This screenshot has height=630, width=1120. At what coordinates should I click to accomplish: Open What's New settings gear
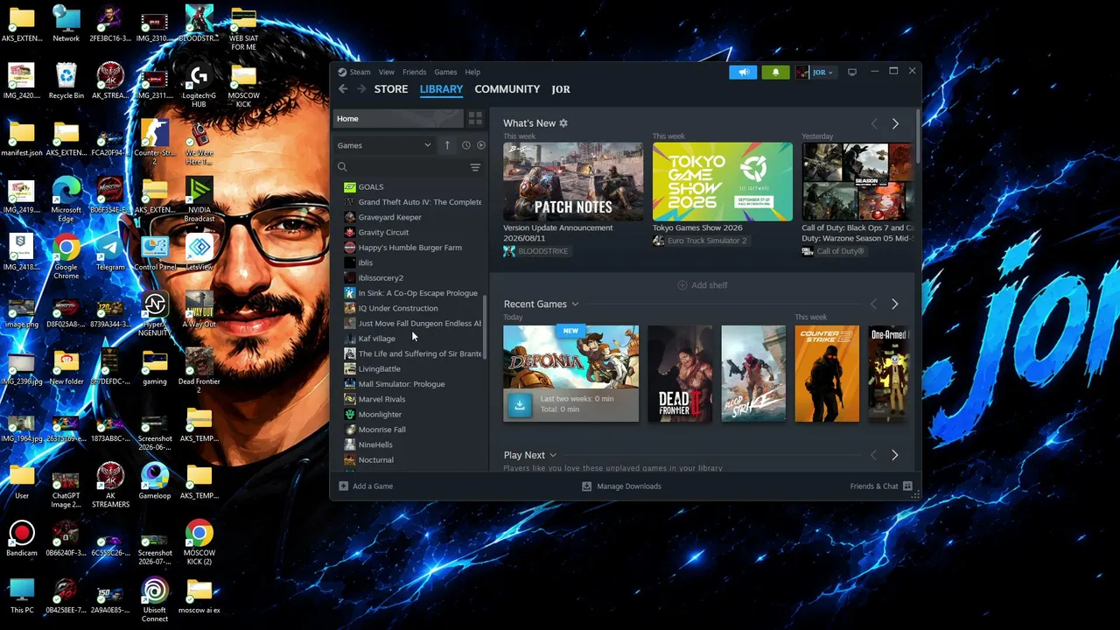click(x=563, y=123)
